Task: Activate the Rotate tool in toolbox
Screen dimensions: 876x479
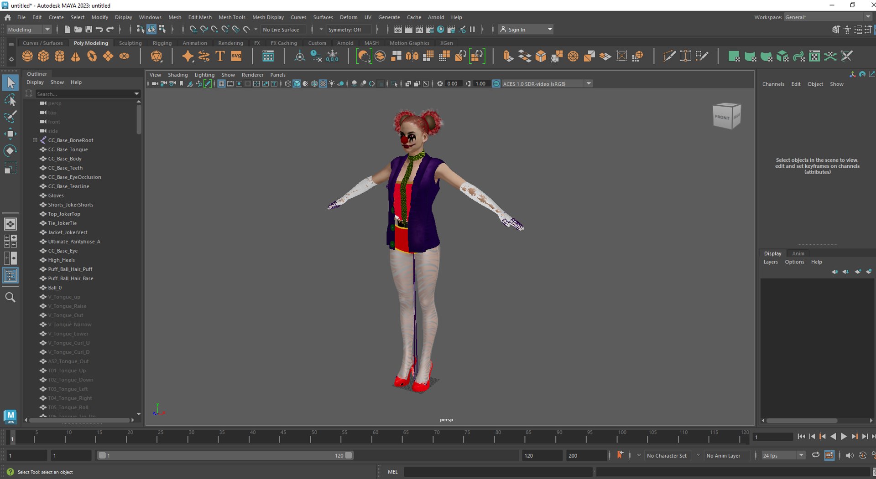Action: pyautogui.click(x=10, y=151)
